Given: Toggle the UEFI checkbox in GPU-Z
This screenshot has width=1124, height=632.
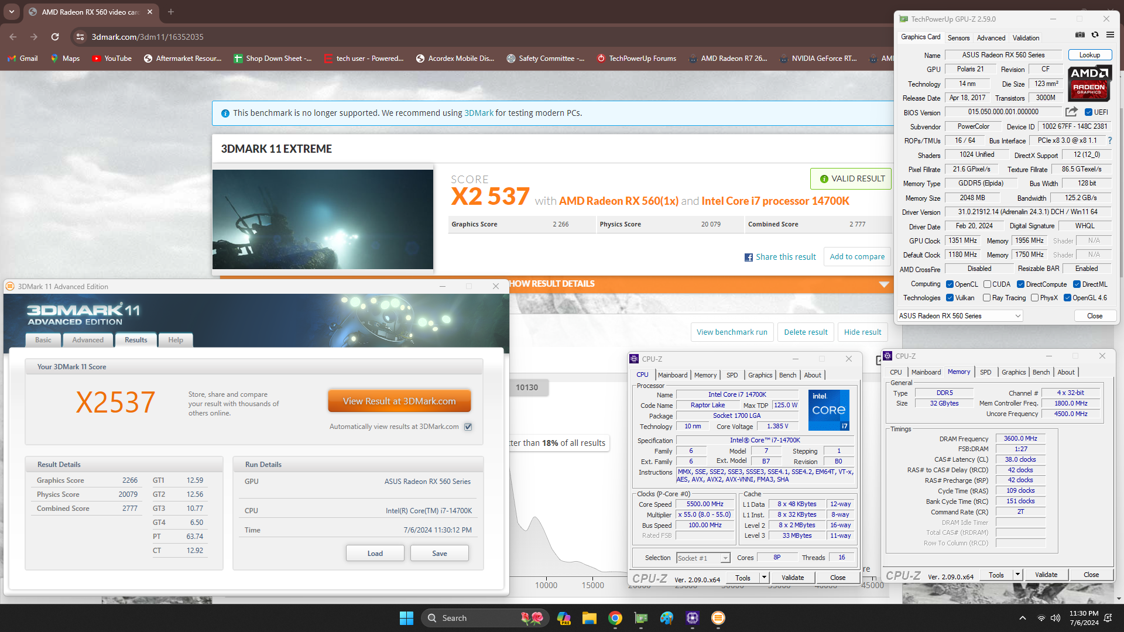Looking at the screenshot, I should coord(1088,112).
